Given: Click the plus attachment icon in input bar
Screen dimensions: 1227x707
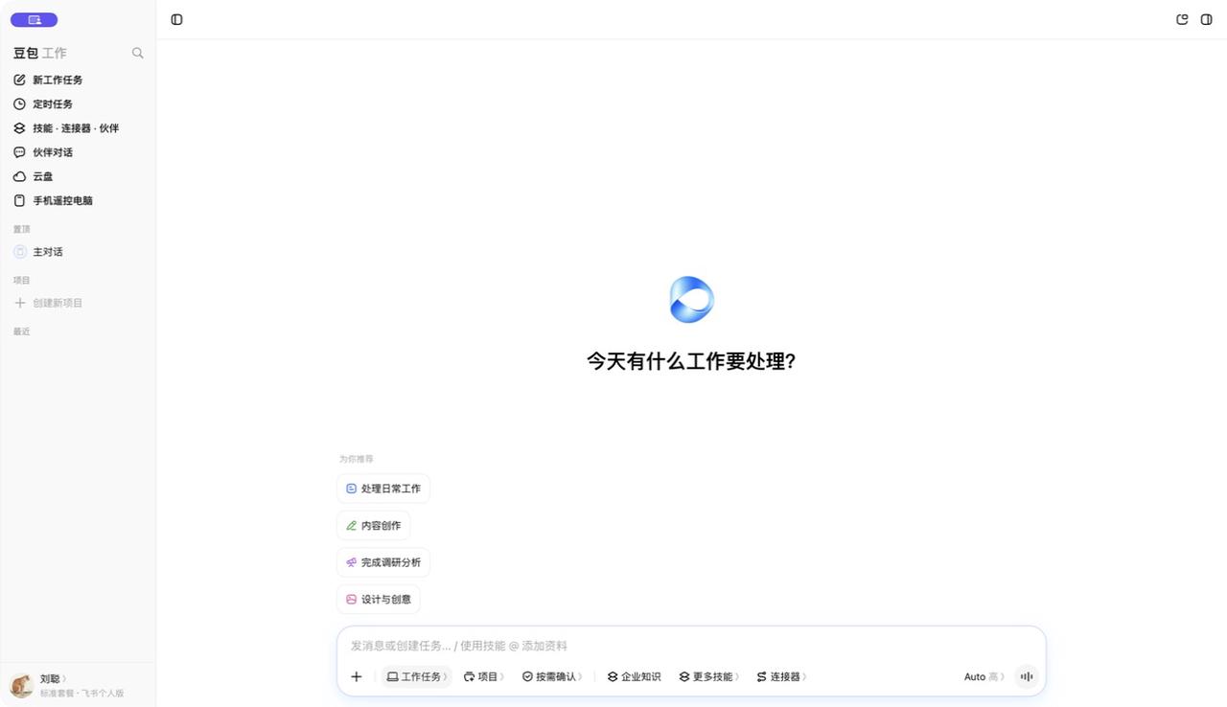Looking at the screenshot, I should (x=356, y=676).
